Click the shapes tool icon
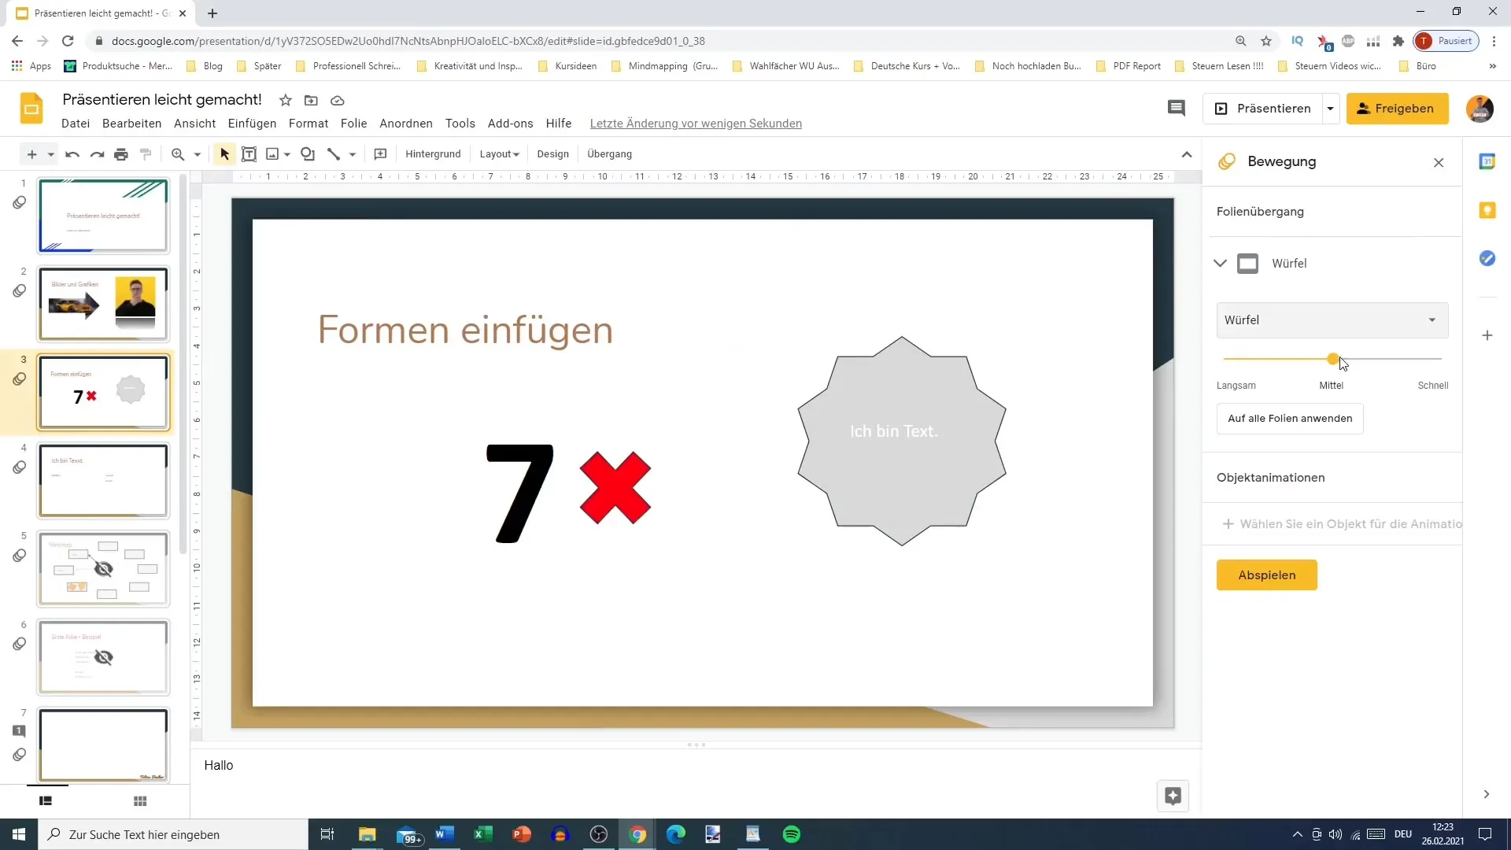Screen dimensions: 1511x850 pyautogui.click(x=308, y=154)
